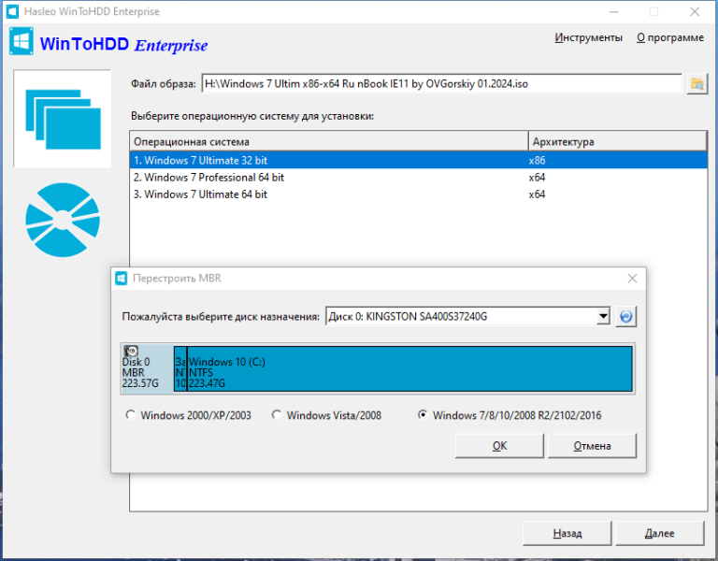Click the Архитектура column header

pos(618,141)
